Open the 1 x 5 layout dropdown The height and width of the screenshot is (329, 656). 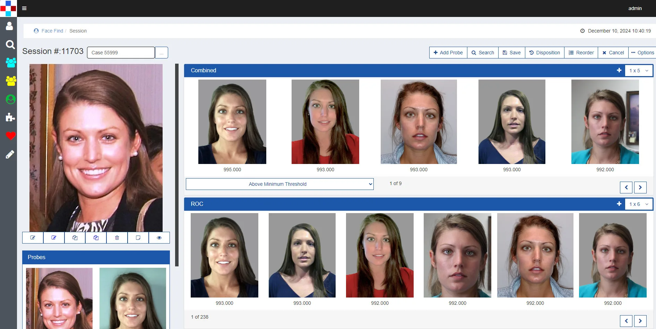(x=639, y=71)
